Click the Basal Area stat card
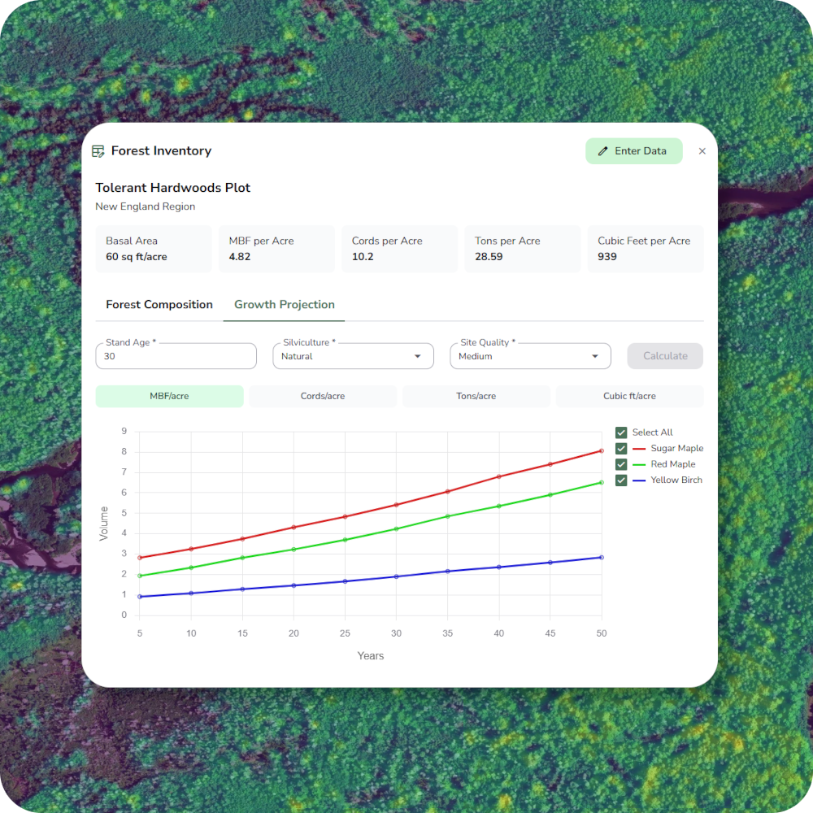The image size is (813, 813). point(154,249)
